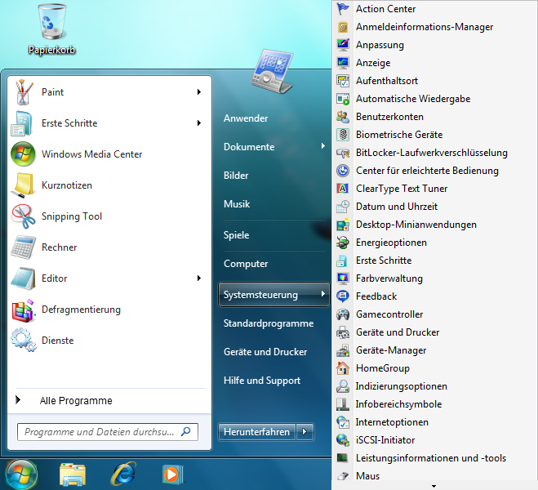Select Aufenthaltsort from the list
The height and width of the screenshot is (490, 538).
point(387,81)
